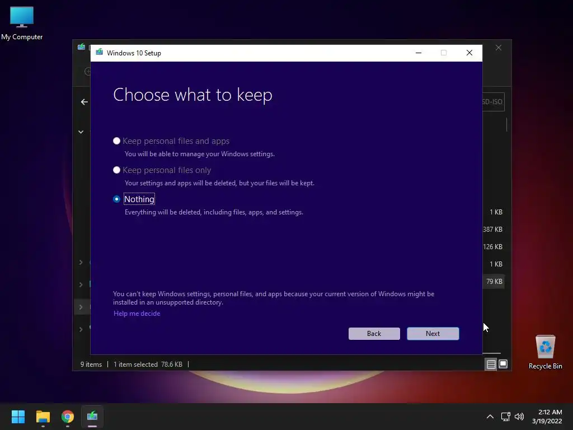
Task: Select the 79 KB highlighted file row
Action: 494,282
